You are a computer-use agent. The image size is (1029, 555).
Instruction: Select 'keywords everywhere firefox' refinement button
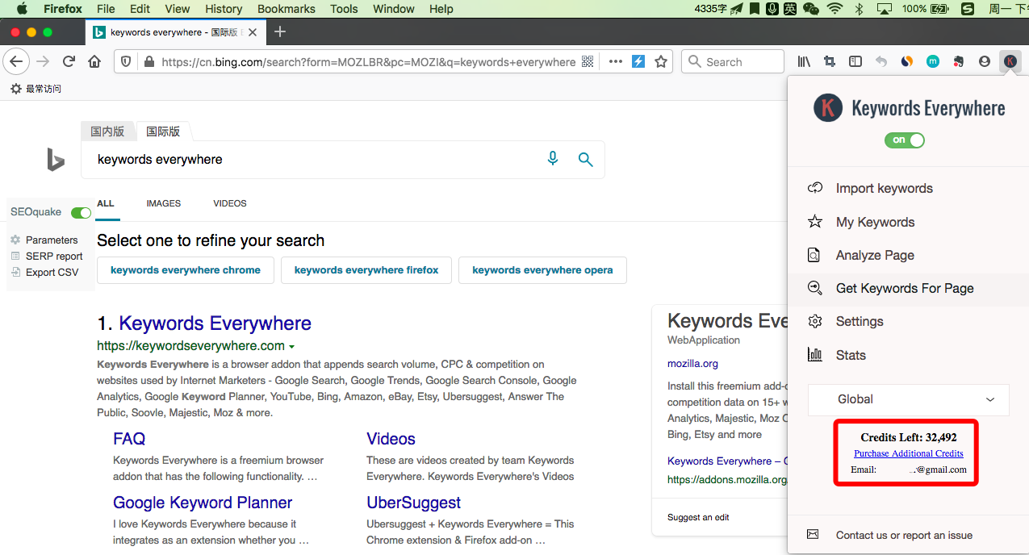(x=366, y=270)
